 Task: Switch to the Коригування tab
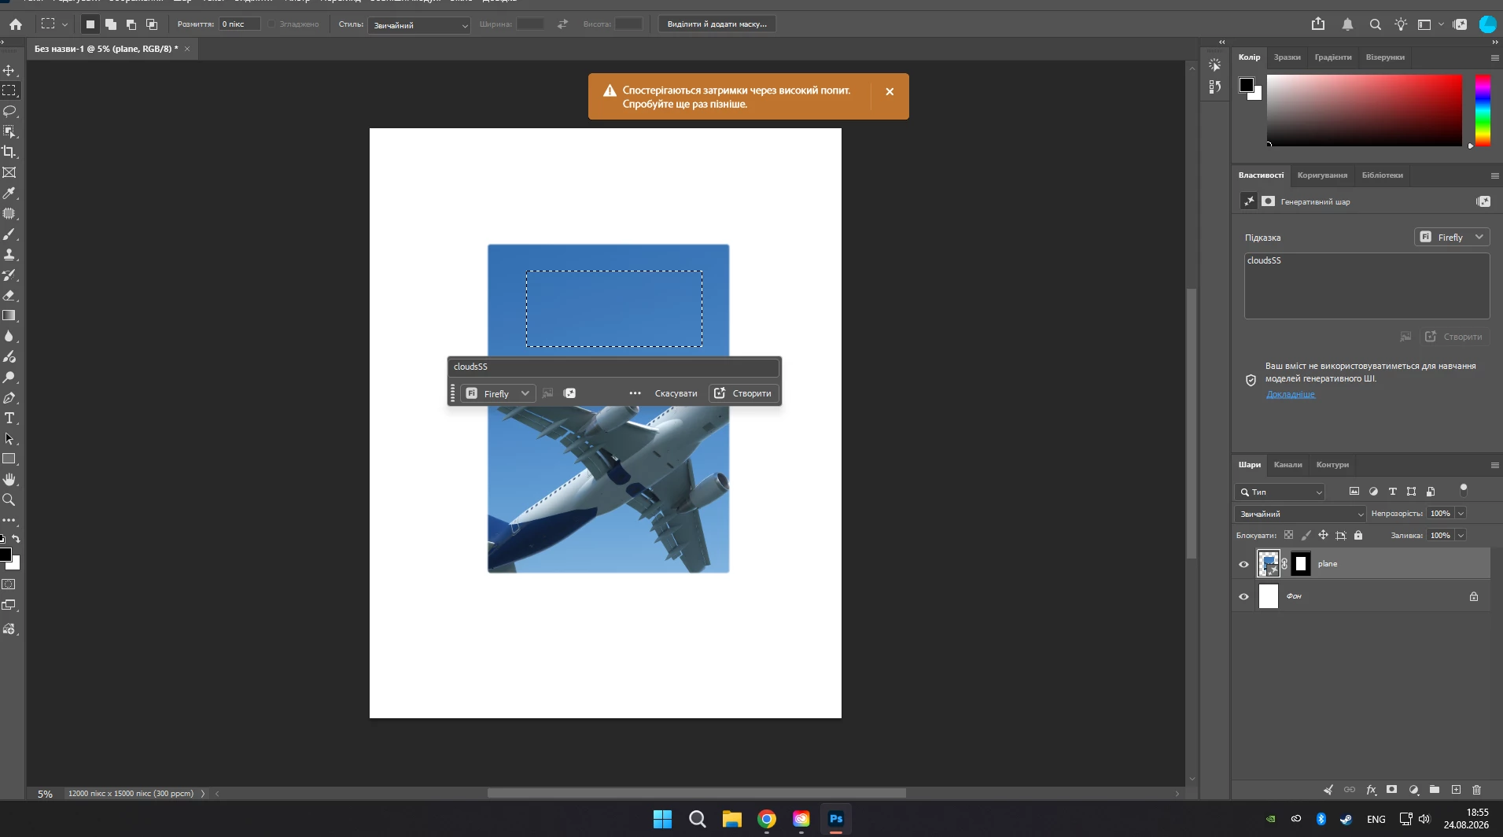(x=1322, y=175)
